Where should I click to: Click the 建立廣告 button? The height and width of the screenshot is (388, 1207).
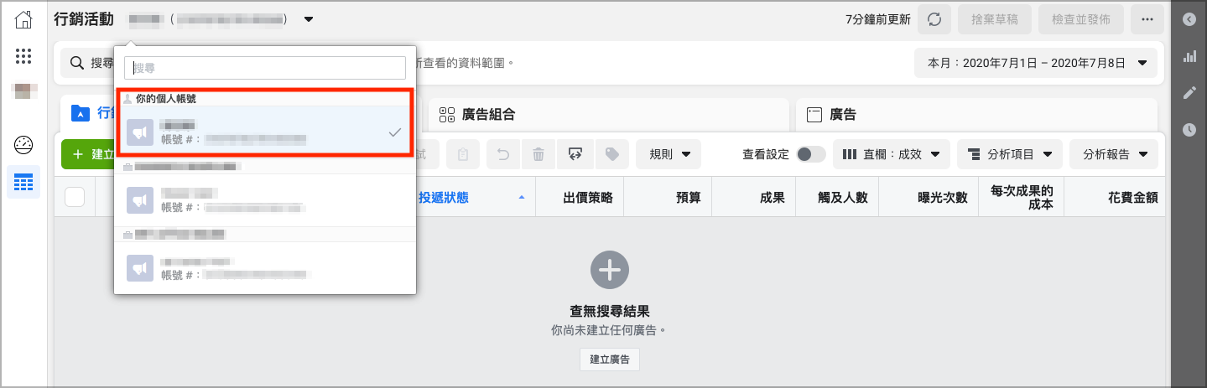pyautogui.click(x=610, y=360)
